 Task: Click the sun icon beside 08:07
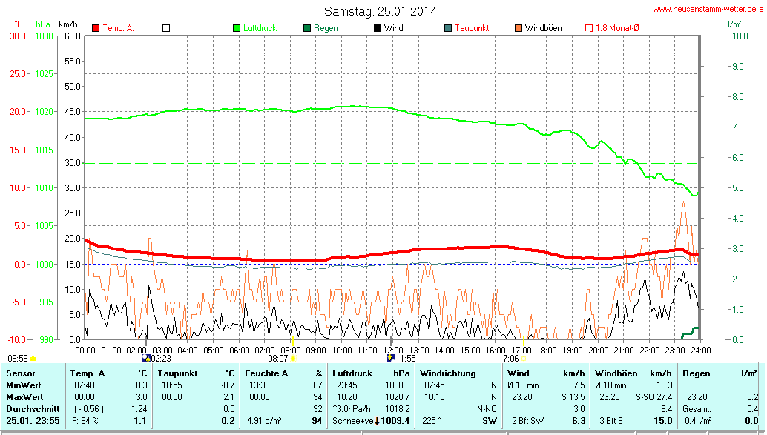[294, 359]
